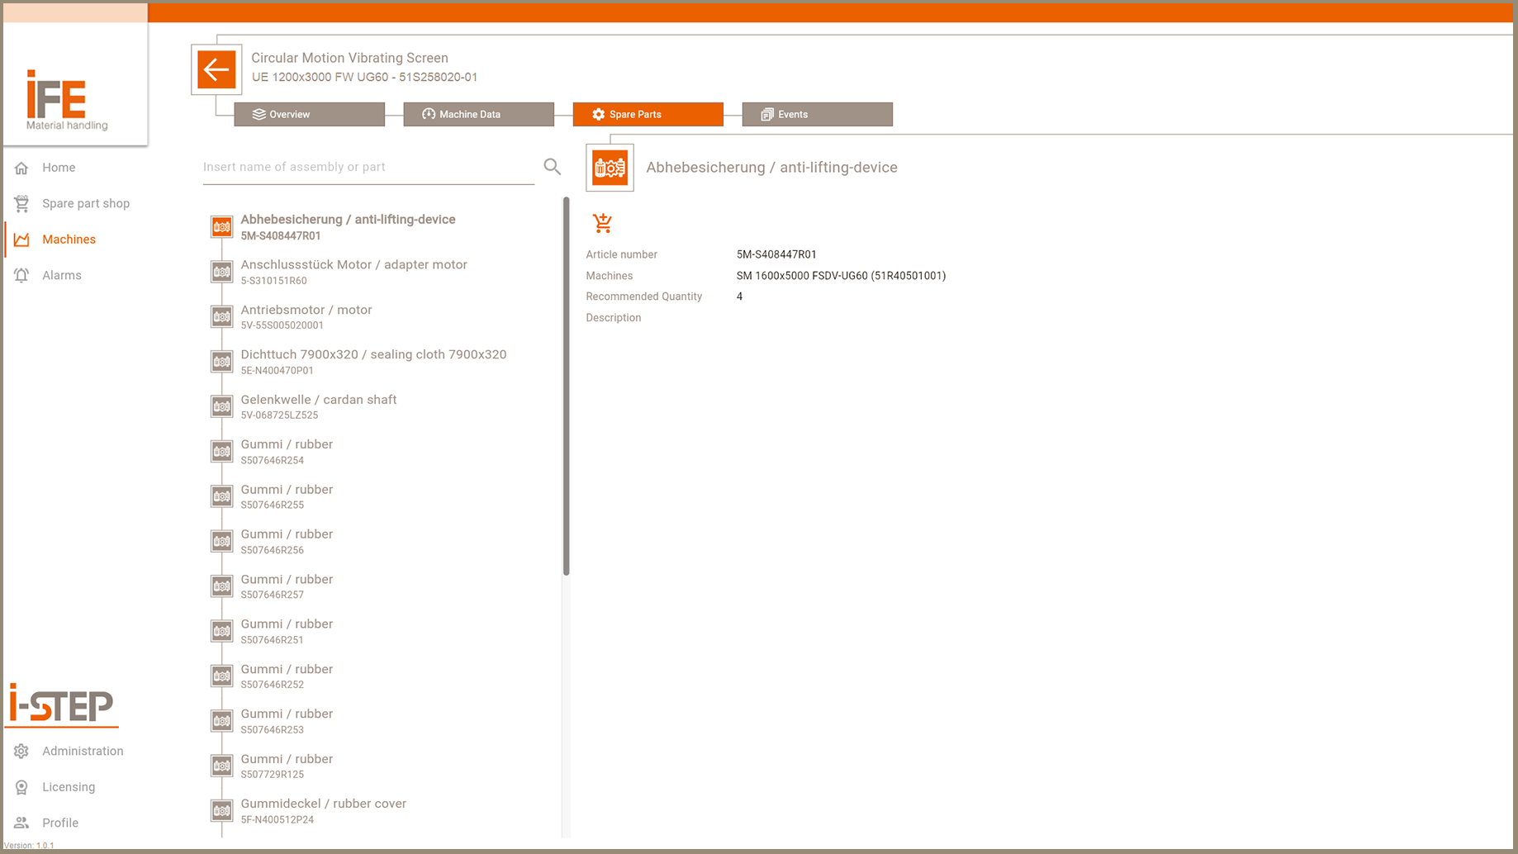Viewport: 1518px width, 854px height.
Task: Add anti-lifting-device to shopping cart
Action: (602, 222)
